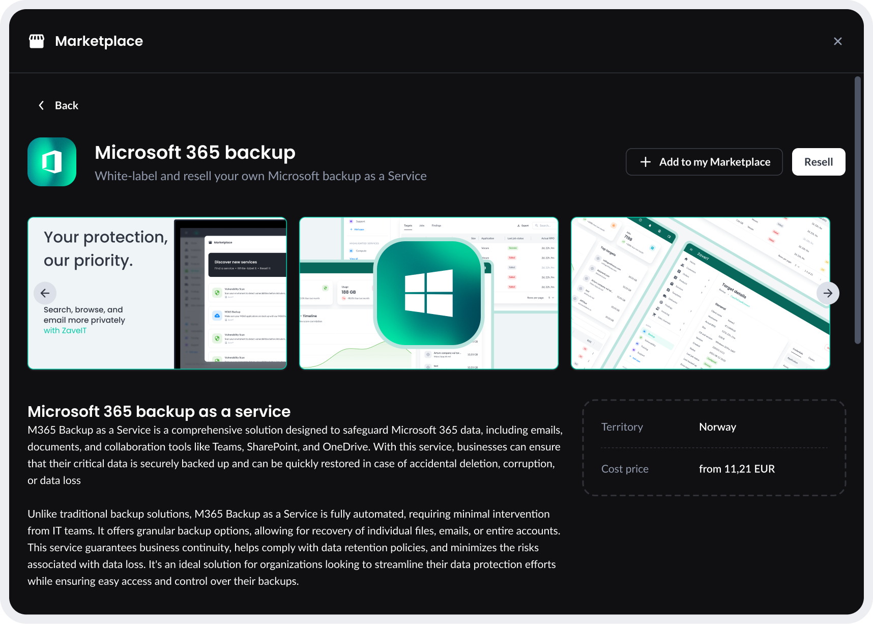Click the 'White-label and resell' subtitle text
Screen dimensions: 873x624
click(260, 176)
